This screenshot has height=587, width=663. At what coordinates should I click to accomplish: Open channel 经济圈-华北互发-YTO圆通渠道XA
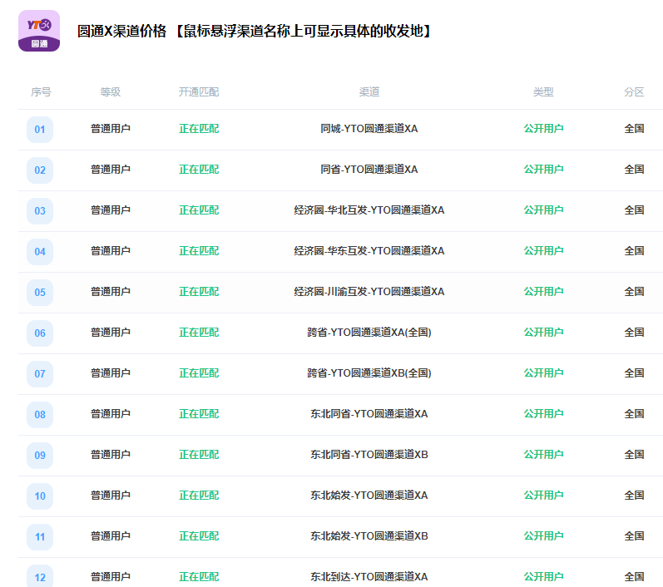click(369, 210)
